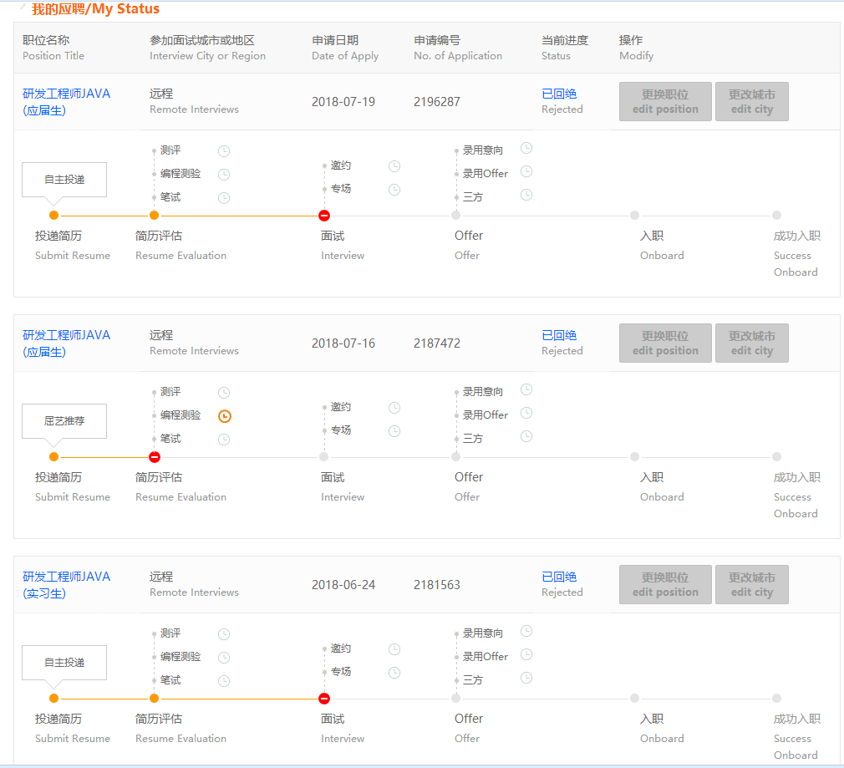The image size is (844, 768).
Task: Click 已回绝 status for application 2187472
Action: point(559,335)
